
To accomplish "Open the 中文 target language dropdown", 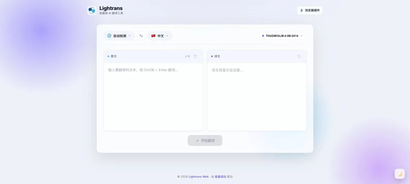I will pyautogui.click(x=160, y=36).
